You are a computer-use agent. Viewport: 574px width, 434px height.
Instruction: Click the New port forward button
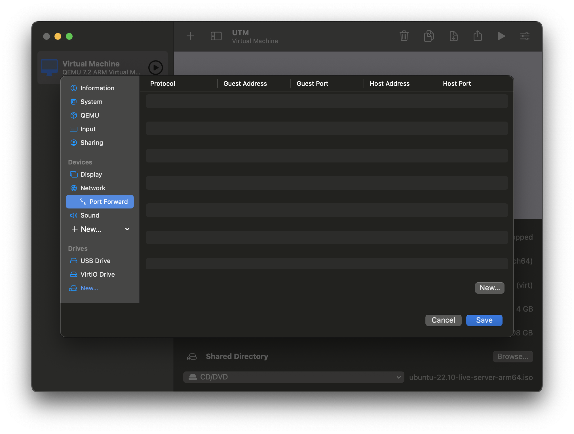pos(490,287)
